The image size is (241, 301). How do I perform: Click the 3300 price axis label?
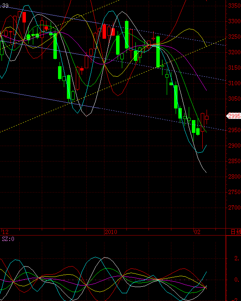234,21
